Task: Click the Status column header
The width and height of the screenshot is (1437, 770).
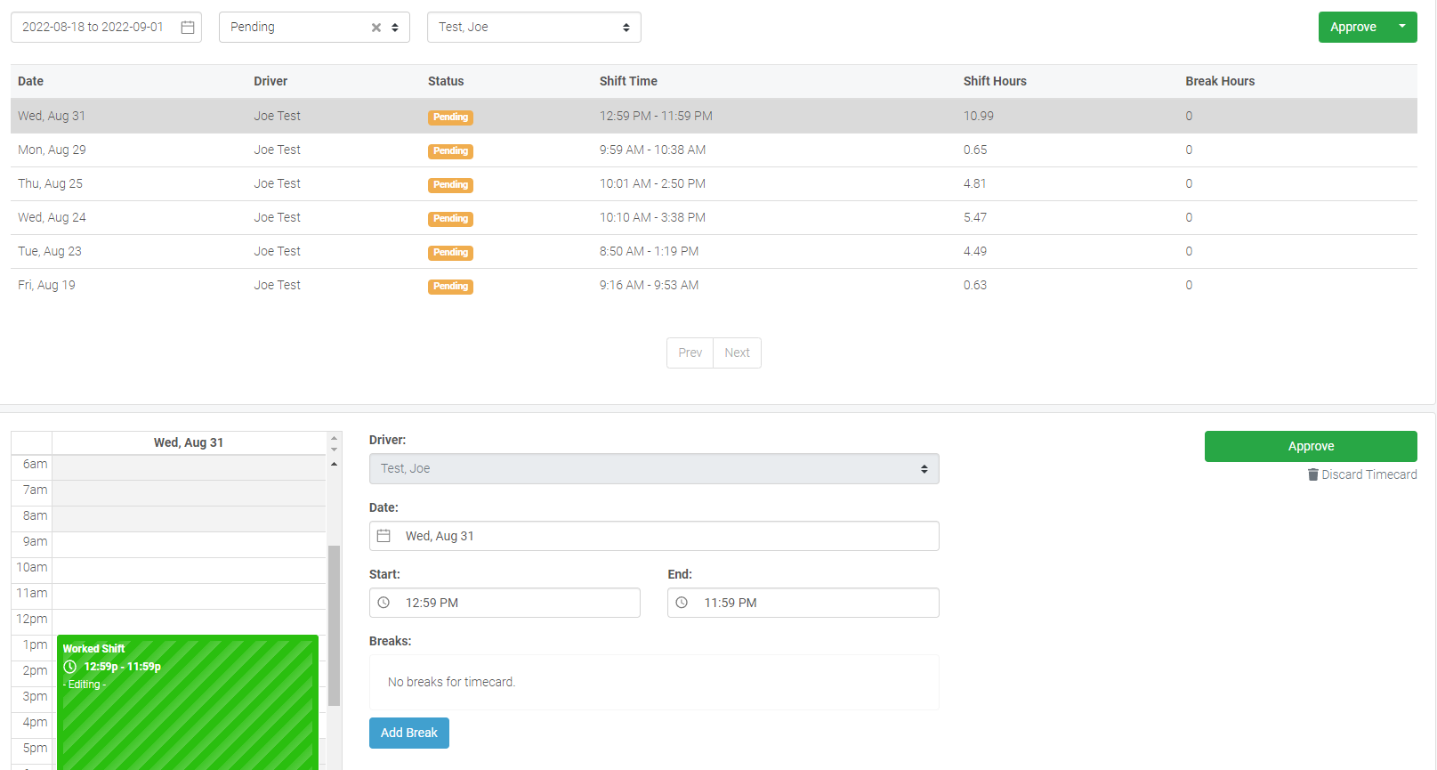Action: click(x=446, y=81)
